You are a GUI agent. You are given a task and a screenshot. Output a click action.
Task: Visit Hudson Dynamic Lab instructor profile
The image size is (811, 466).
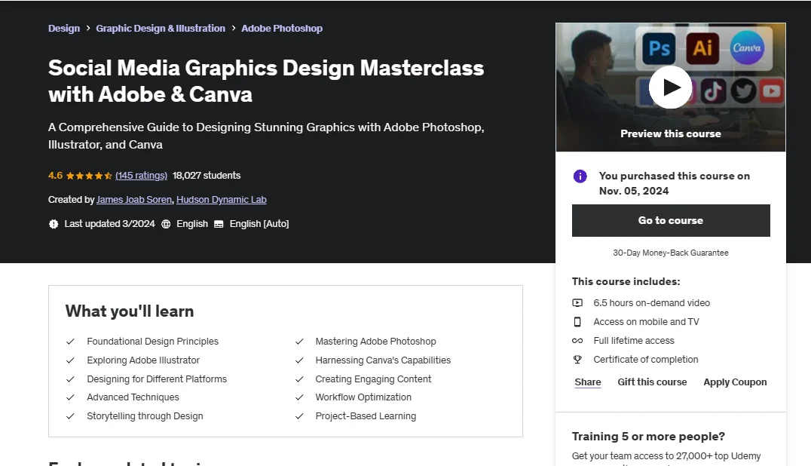point(222,200)
